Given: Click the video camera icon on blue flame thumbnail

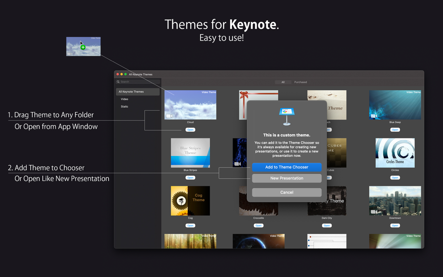Looking at the screenshot, I should click(x=237, y=164).
